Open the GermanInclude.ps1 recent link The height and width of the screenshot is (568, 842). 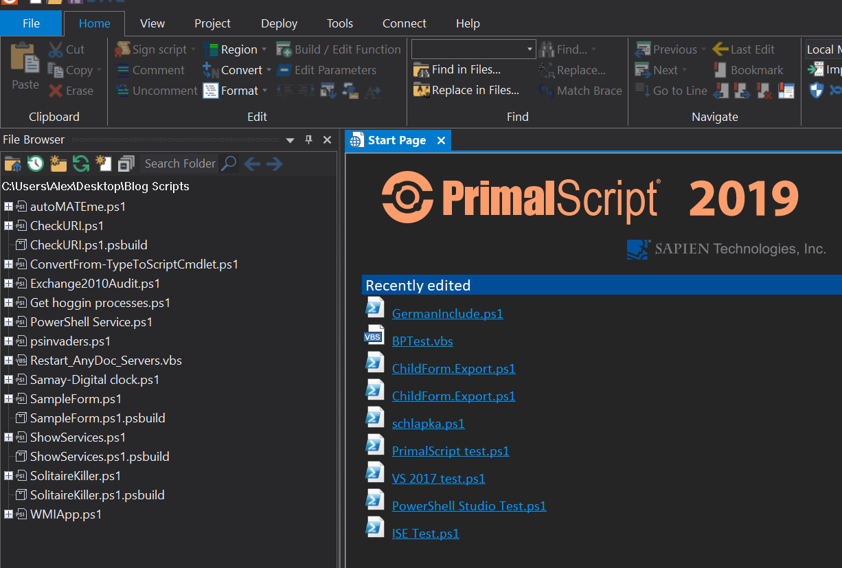(x=447, y=314)
